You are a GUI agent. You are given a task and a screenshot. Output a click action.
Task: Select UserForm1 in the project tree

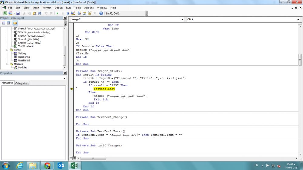click(24, 57)
